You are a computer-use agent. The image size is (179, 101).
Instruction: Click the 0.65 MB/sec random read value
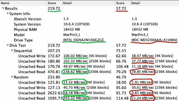tap(142, 93)
